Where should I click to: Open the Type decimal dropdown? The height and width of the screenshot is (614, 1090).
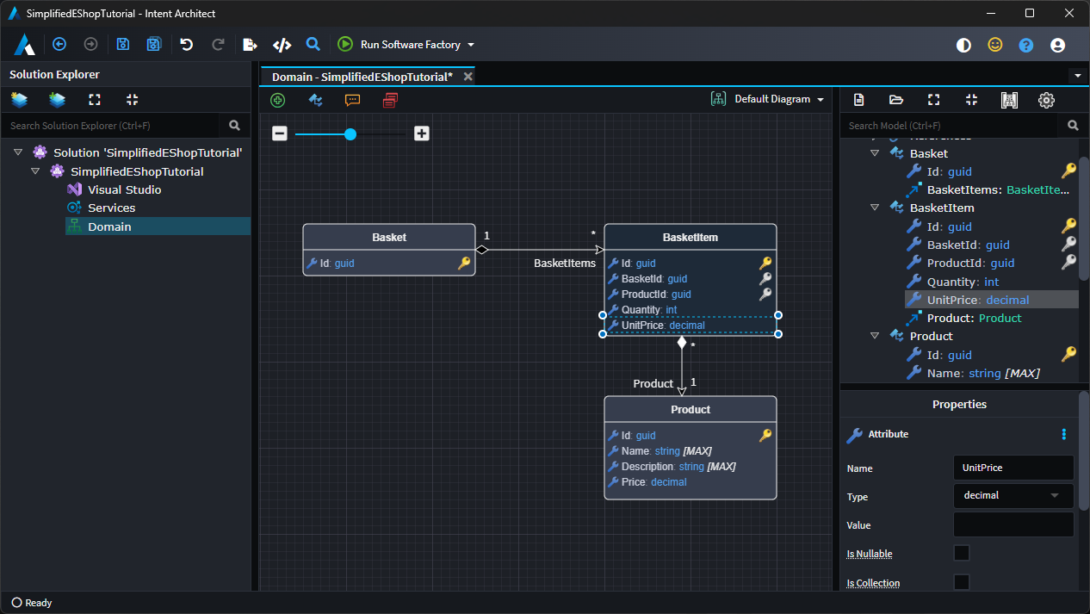point(1013,496)
